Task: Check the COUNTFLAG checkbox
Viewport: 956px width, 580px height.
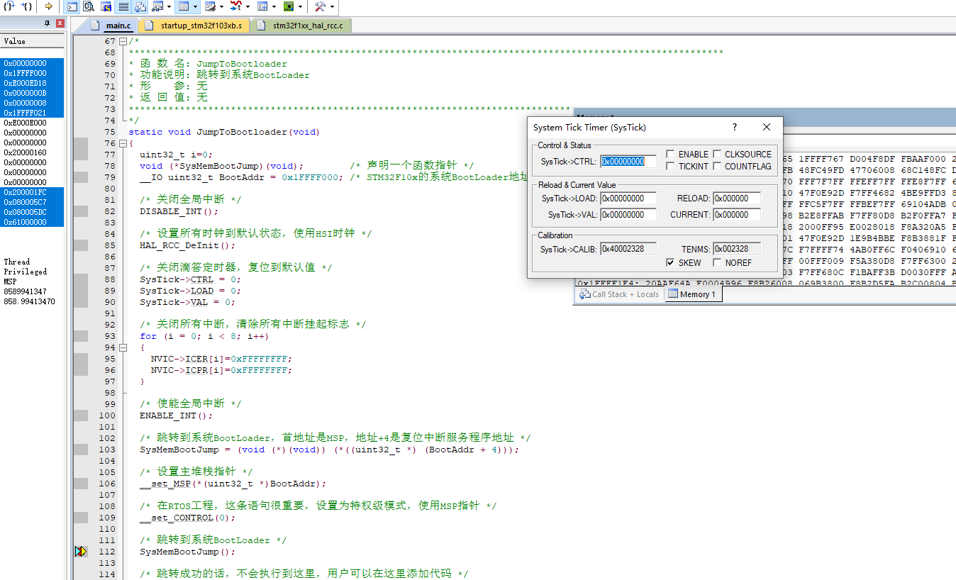Action: tap(717, 167)
